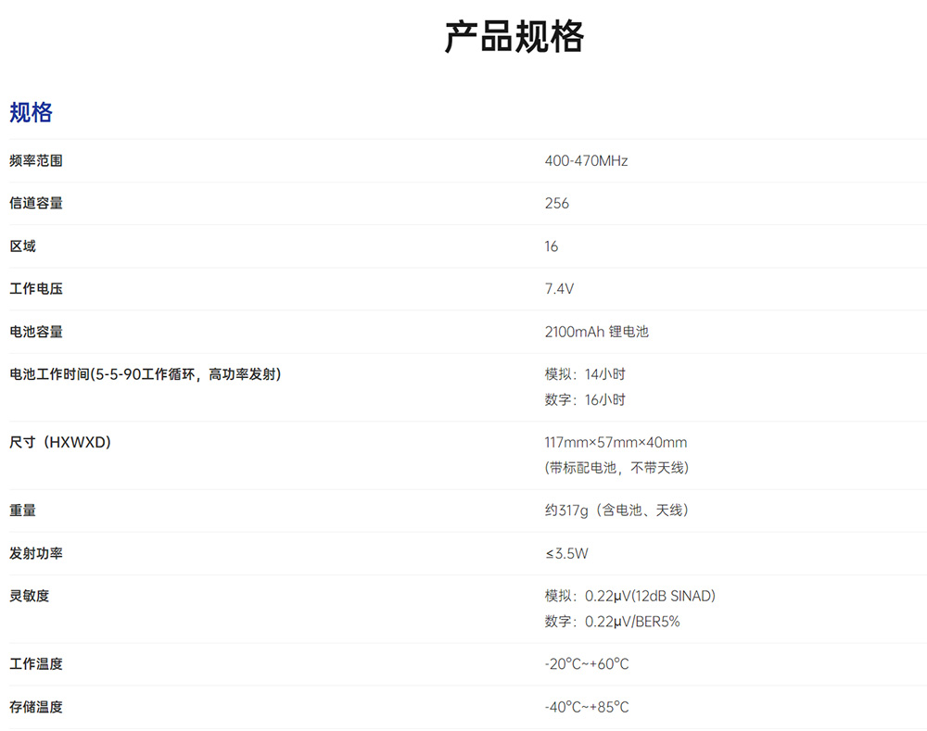Select the blue 规格 section heading
Screen dimensions: 927x731
pyautogui.click(x=32, y=113)
